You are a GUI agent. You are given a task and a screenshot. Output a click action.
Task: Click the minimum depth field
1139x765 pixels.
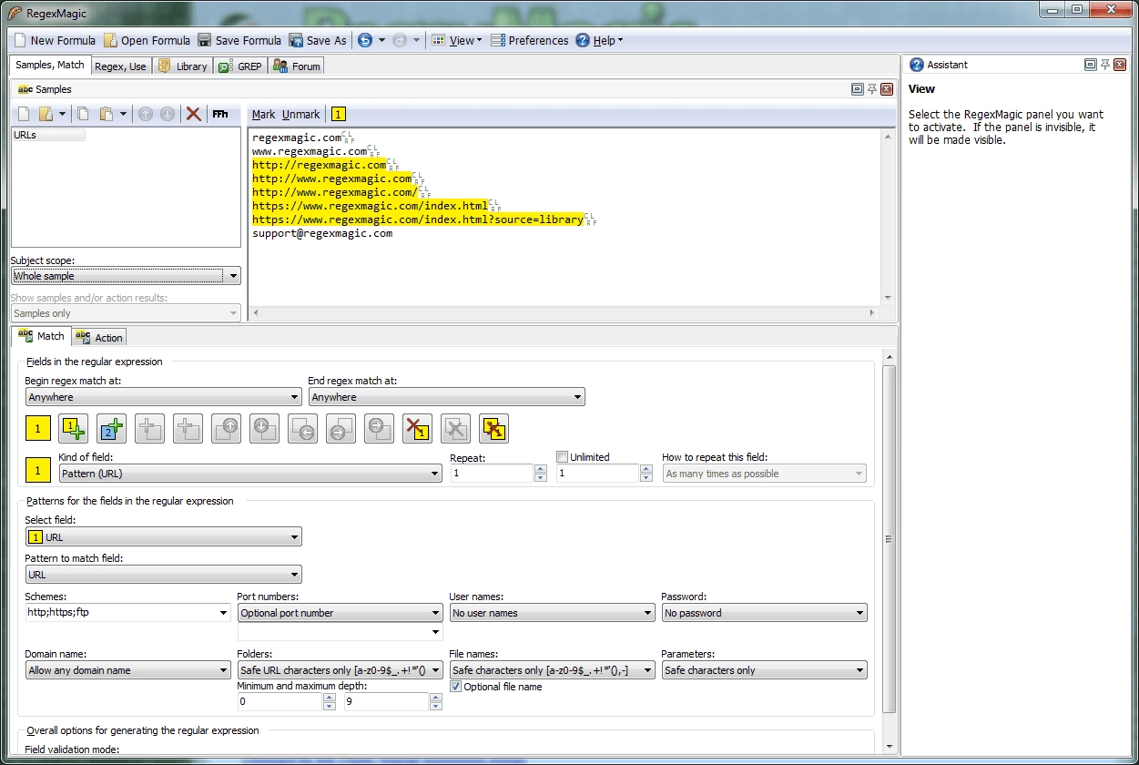click(x=280, y=702)
